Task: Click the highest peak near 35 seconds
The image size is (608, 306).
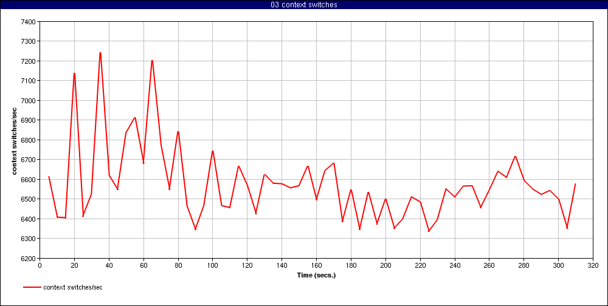Action: [x=100, y=53]
